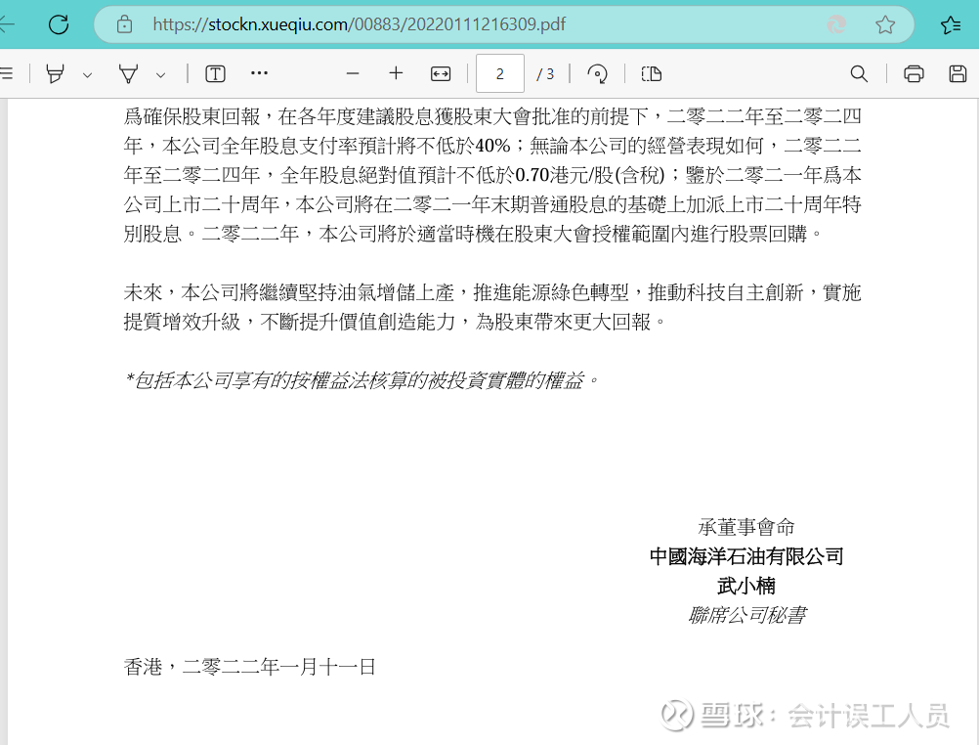Save the PDF with the disk icon

click(x=958, y=73)
